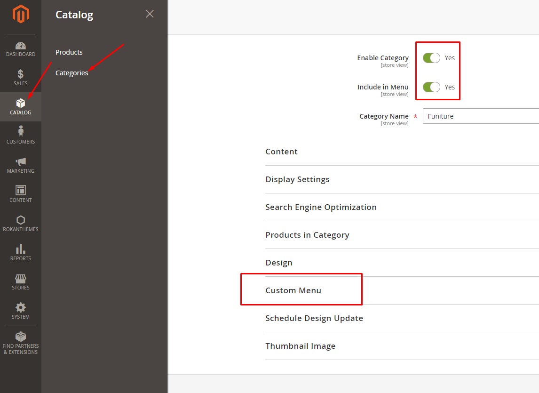539x393 pixels.
Task: Click the [store view] text under Category Name
Action: tap(395, 123)
